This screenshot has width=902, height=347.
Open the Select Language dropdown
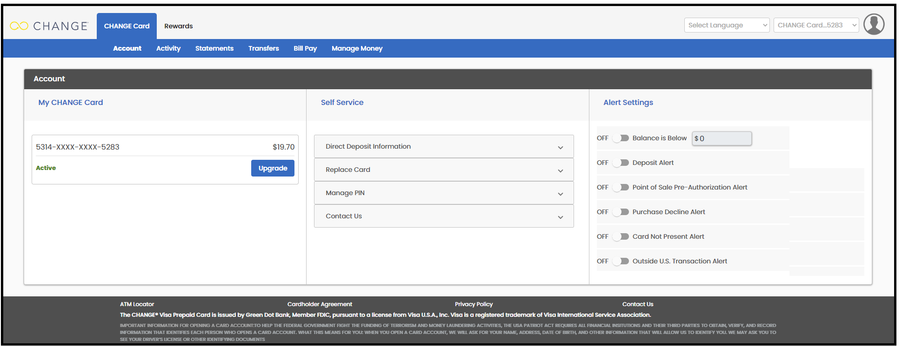[x=727, y=25]
